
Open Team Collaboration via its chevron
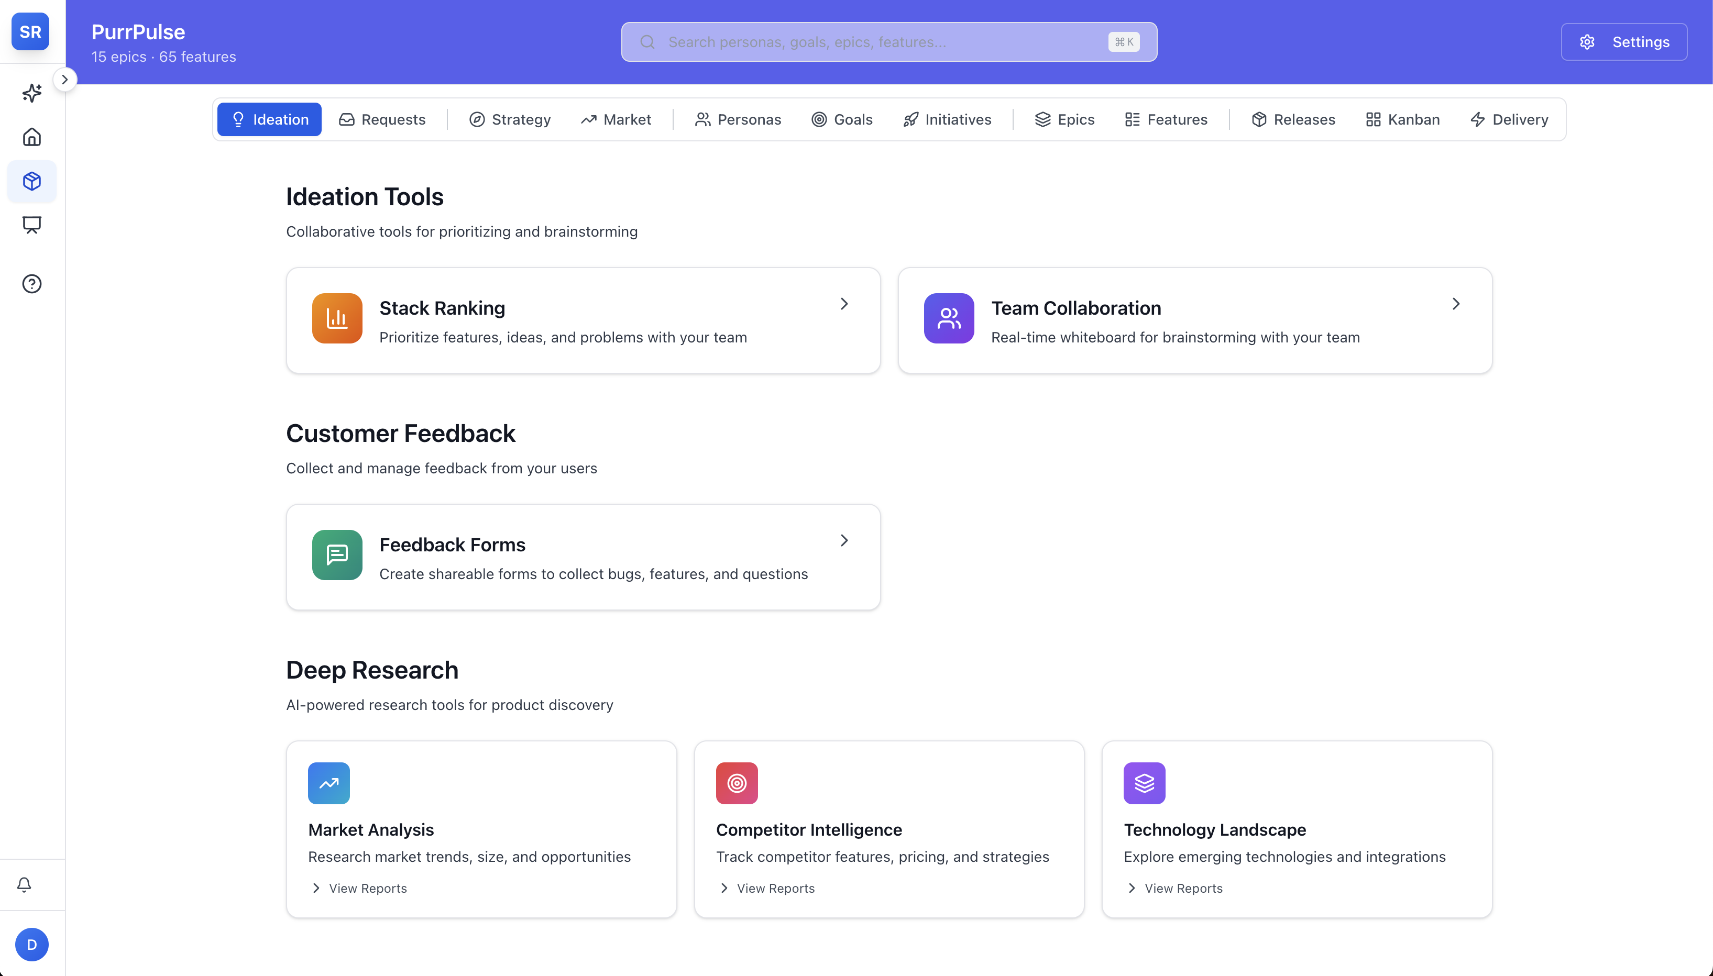click(x=1456, y=304)
